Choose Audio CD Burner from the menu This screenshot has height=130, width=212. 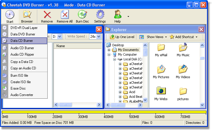click(x=24, y=48)
